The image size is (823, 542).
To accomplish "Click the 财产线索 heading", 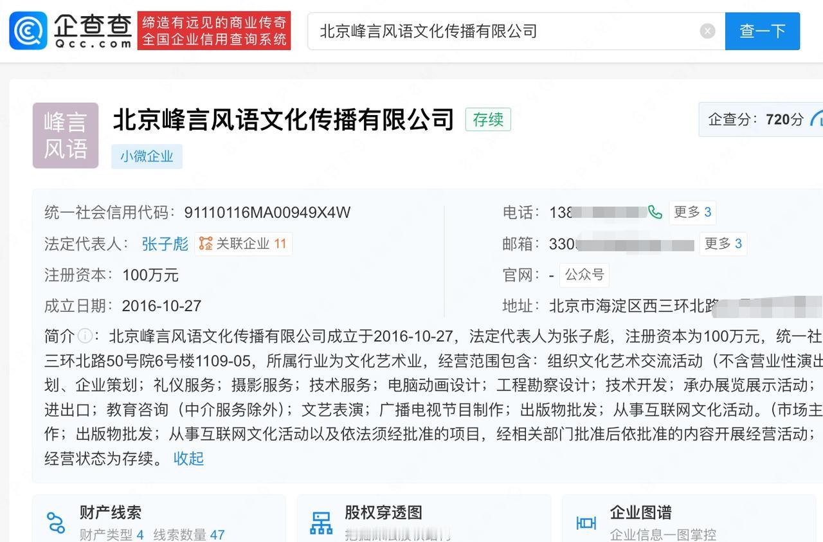I will (110, 512).
